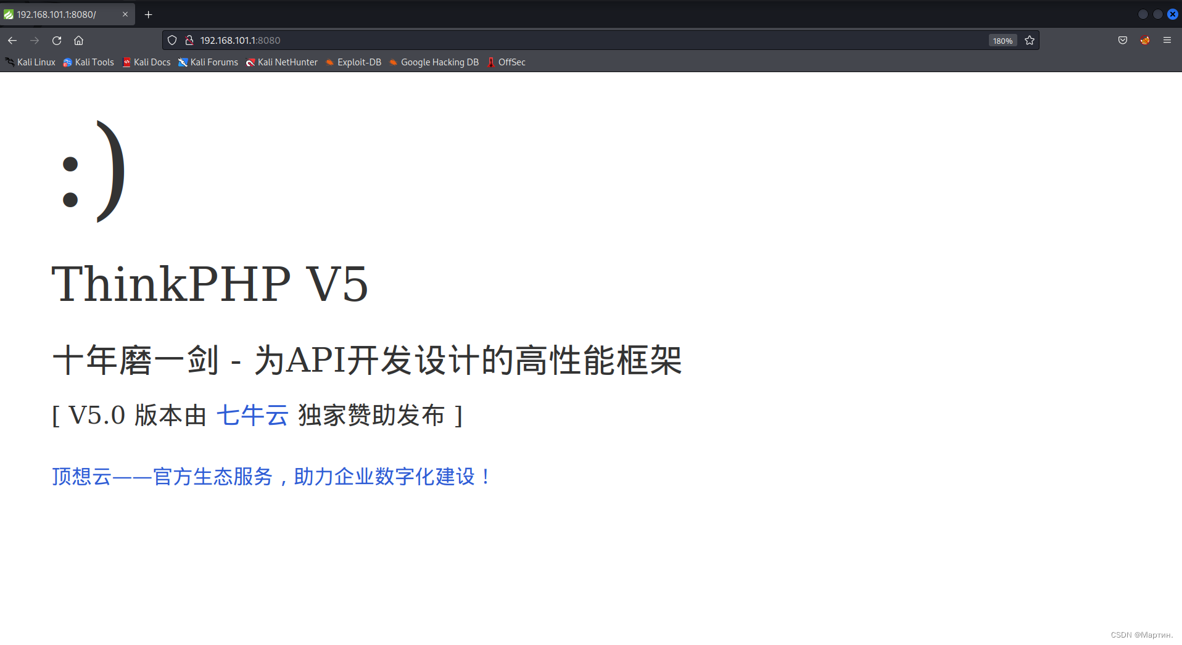Open the Firefox extension icon in toolbar
The image size is (1182, 645).
click(1145, 41)
